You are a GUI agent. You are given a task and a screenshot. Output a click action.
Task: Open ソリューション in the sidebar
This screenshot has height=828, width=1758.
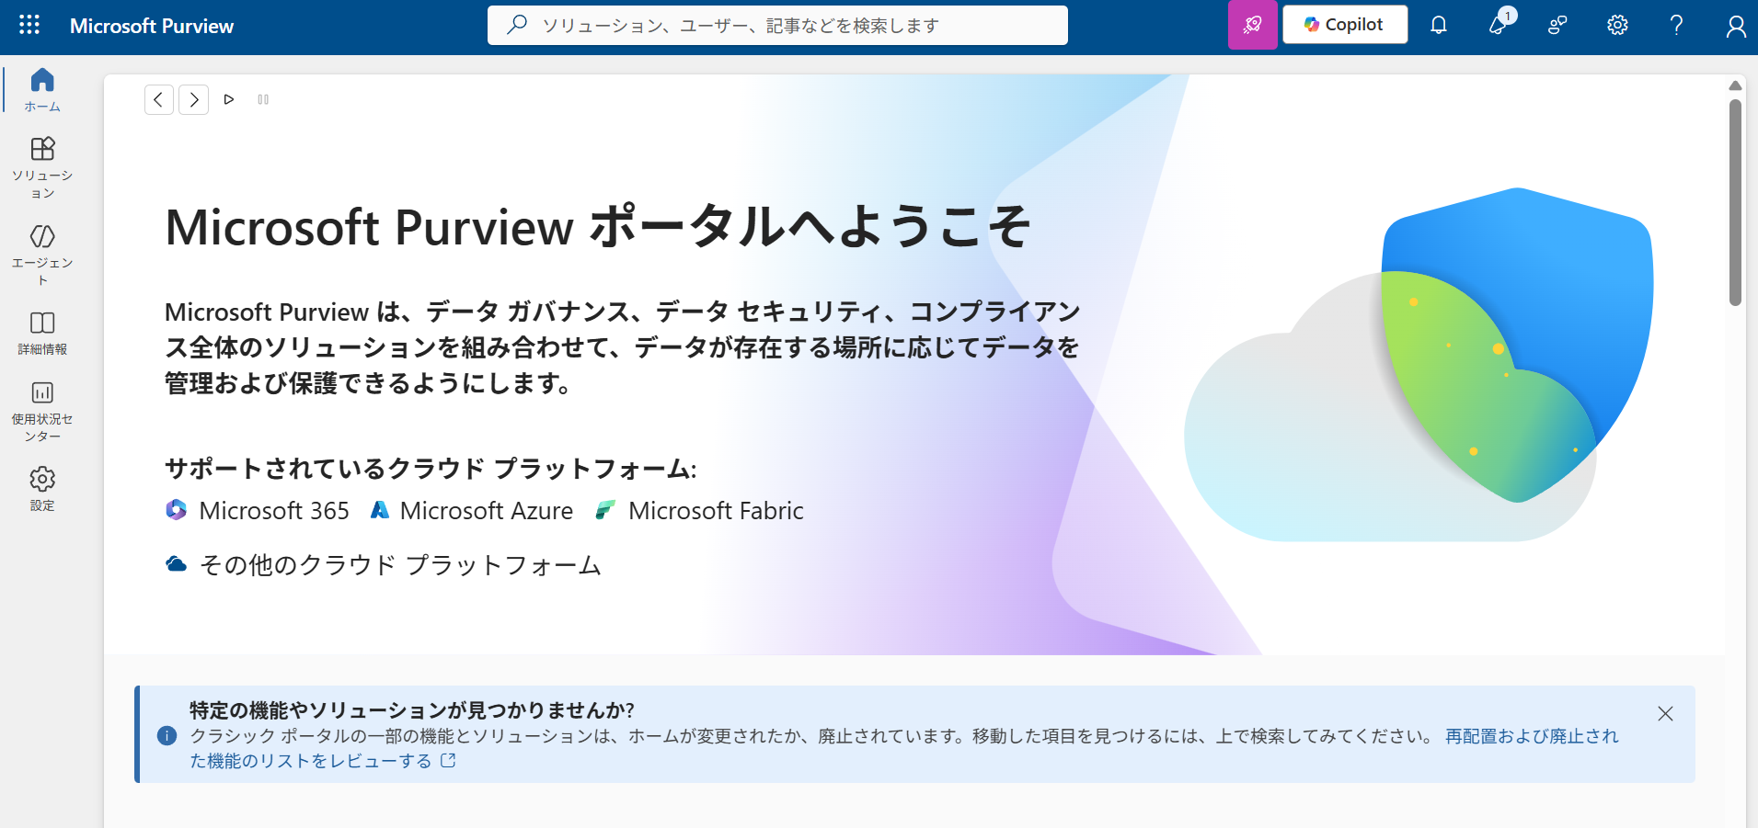coord(42,168)
